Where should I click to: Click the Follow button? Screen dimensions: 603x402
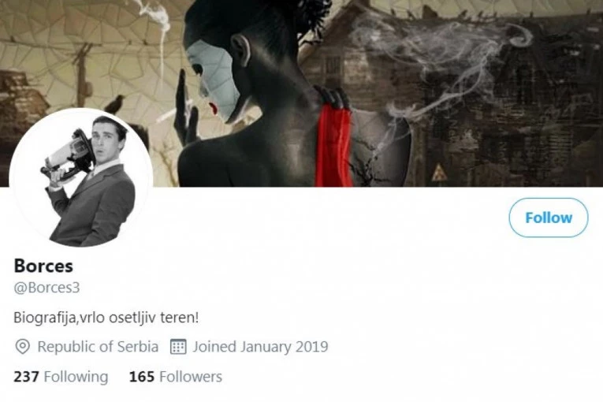[x=549, y=218]
